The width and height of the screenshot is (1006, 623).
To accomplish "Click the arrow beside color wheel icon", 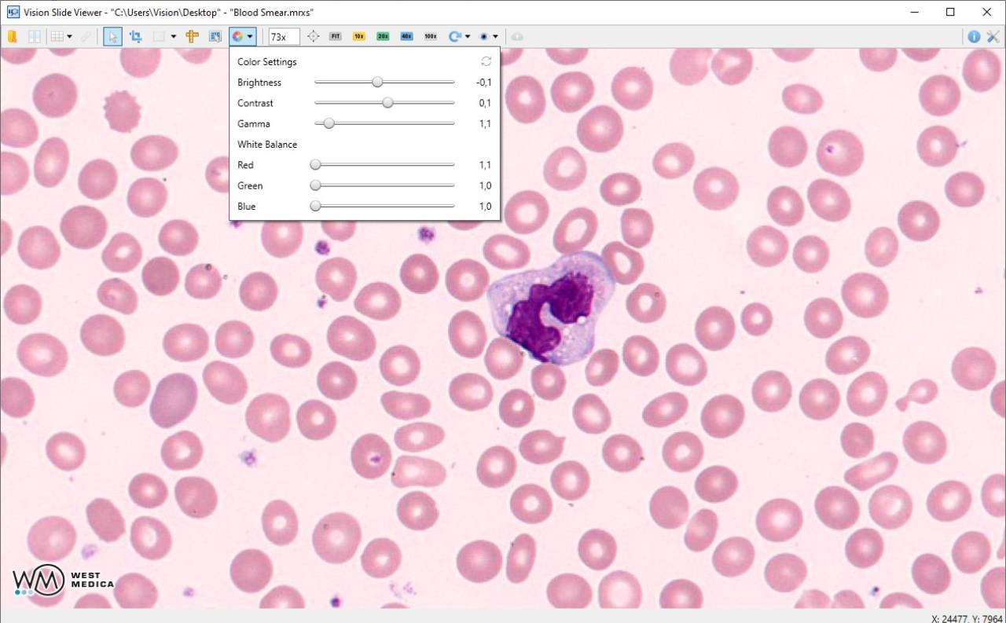I will click(x=250, y=37).
